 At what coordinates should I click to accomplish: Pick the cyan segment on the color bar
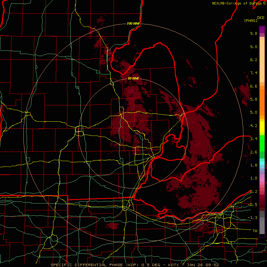click(x=262, y=163)
